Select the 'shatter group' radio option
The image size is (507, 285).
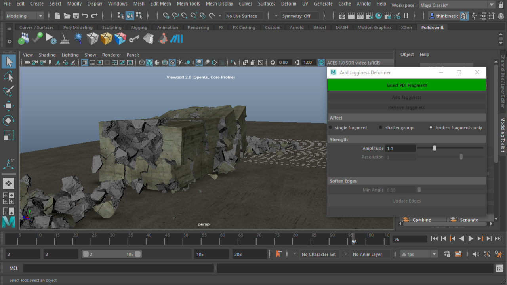(381, 127)
